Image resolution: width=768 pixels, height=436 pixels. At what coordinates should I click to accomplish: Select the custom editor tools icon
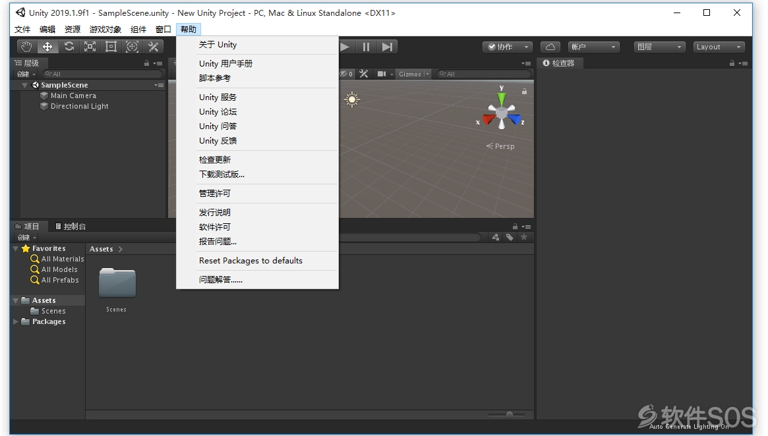154,47
